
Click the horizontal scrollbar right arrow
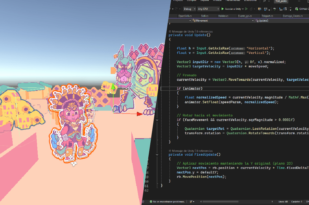(272, 202)
